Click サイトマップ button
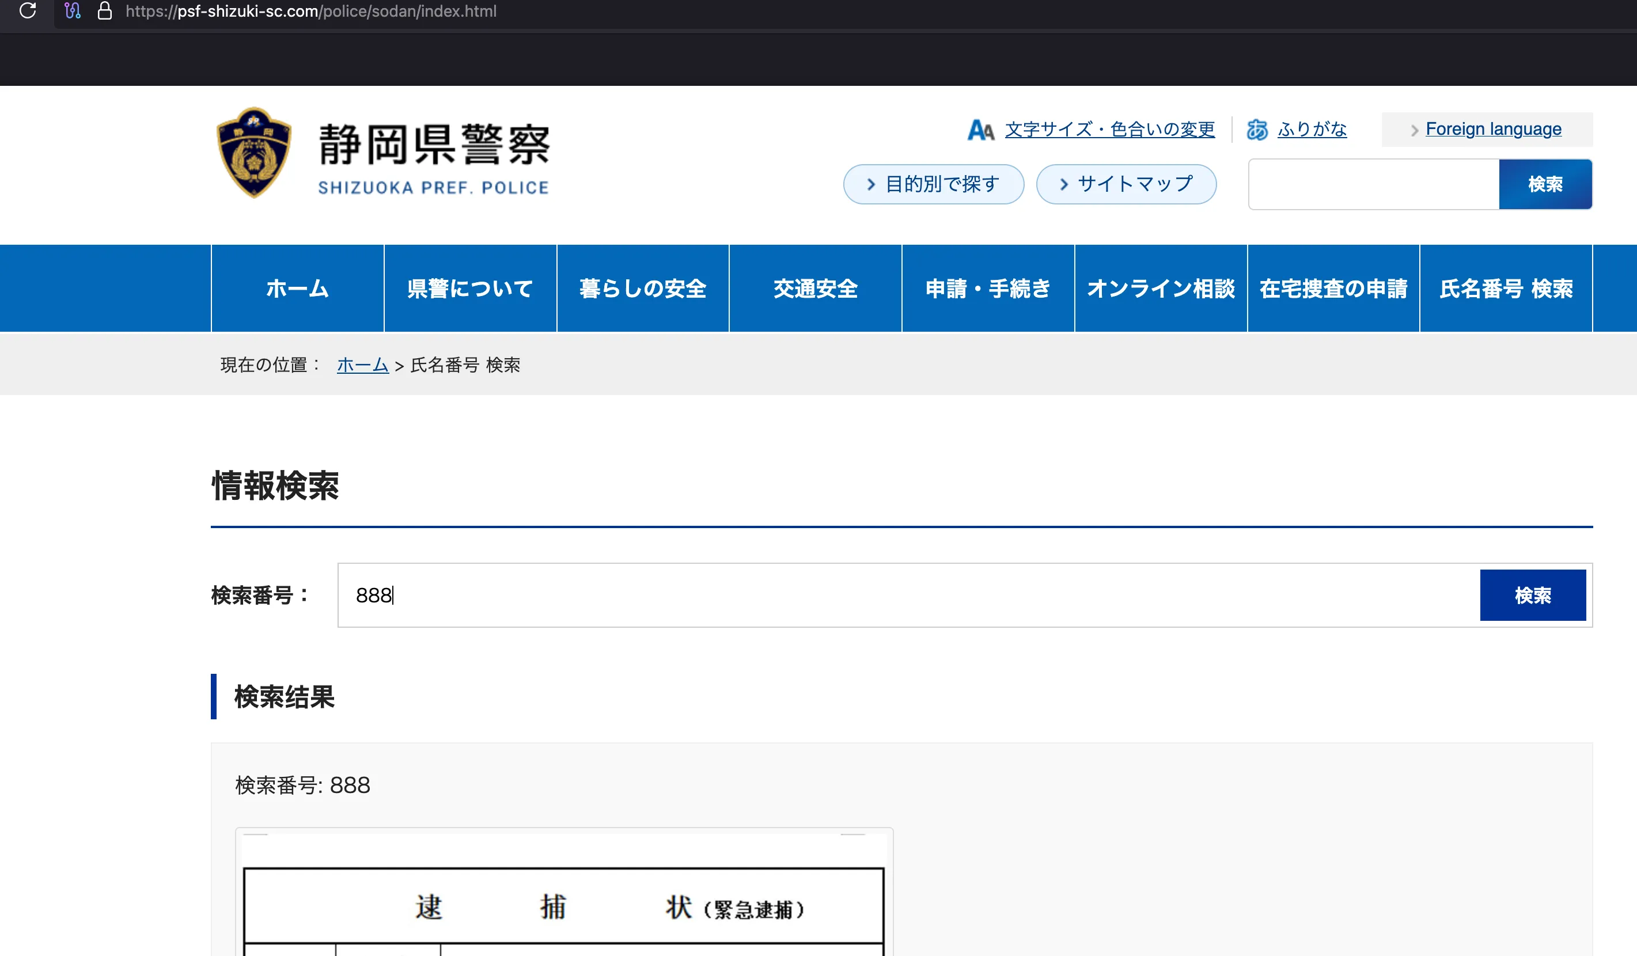The height and width of the screenshot is (956, 1637). click(1127, 184)
